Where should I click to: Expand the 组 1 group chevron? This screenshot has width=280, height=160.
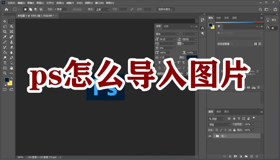(214, 136)
